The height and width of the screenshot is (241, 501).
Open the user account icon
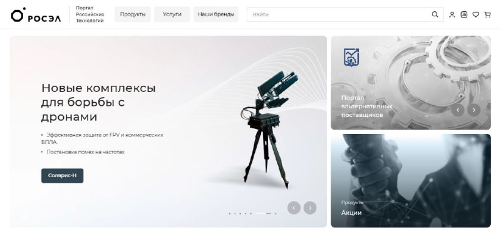[x=452, y=14]
